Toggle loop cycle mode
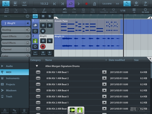The height and width of the screenshot is (114, 152). point(70,4)
